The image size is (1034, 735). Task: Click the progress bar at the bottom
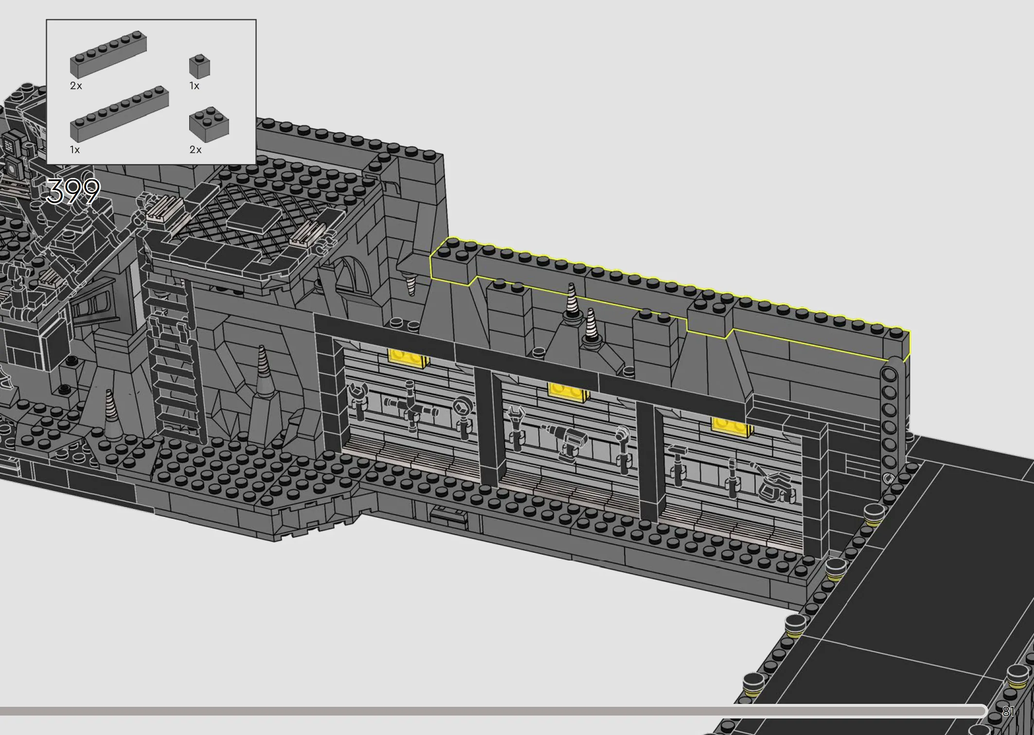[x=494, y=711]
